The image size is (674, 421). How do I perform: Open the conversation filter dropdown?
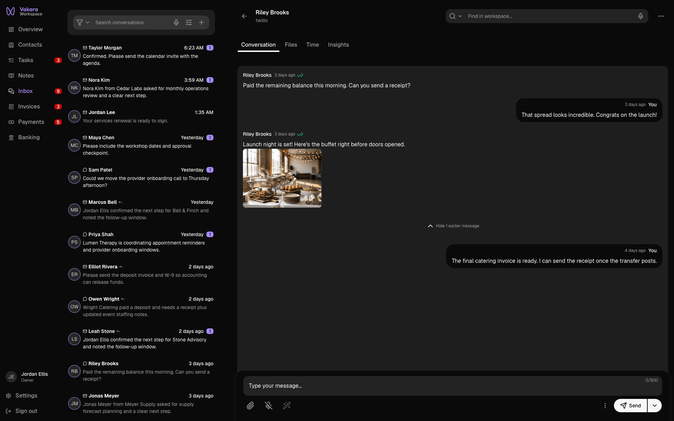point(83,22)
